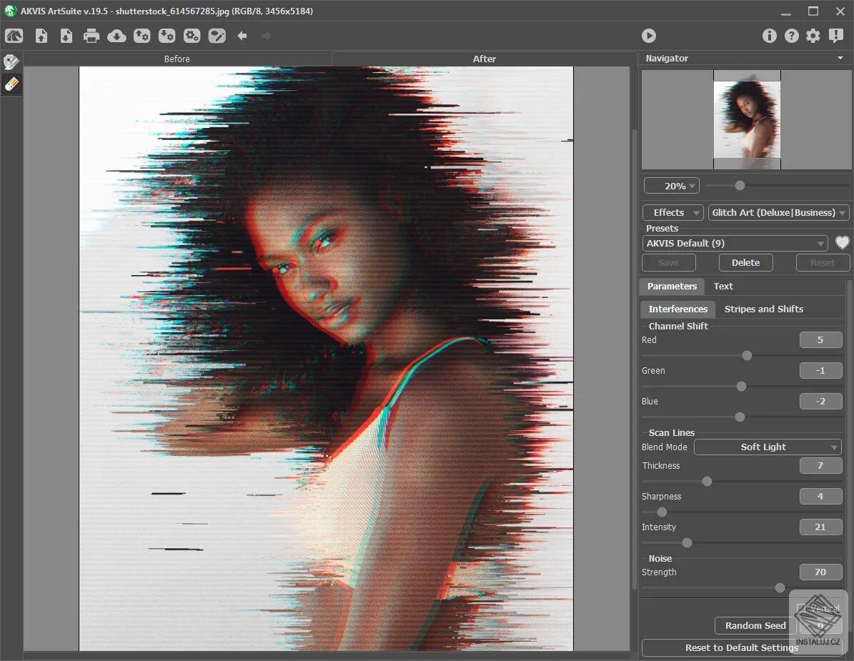Click the Green channel shift slider
The height and width of the screenshot is (661, 854).
pos(741,386)
